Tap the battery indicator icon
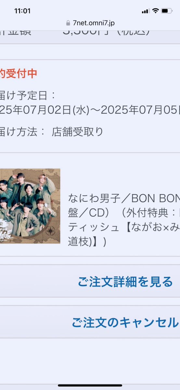 point(167,11)
